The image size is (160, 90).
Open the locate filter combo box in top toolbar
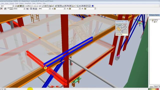[8, 6]
